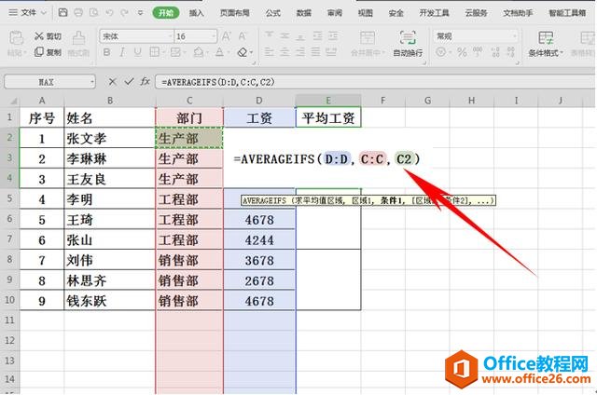This screenshot has width=597, height=395.
Task: Click inside the formula bar input
Action: (375, 82)
